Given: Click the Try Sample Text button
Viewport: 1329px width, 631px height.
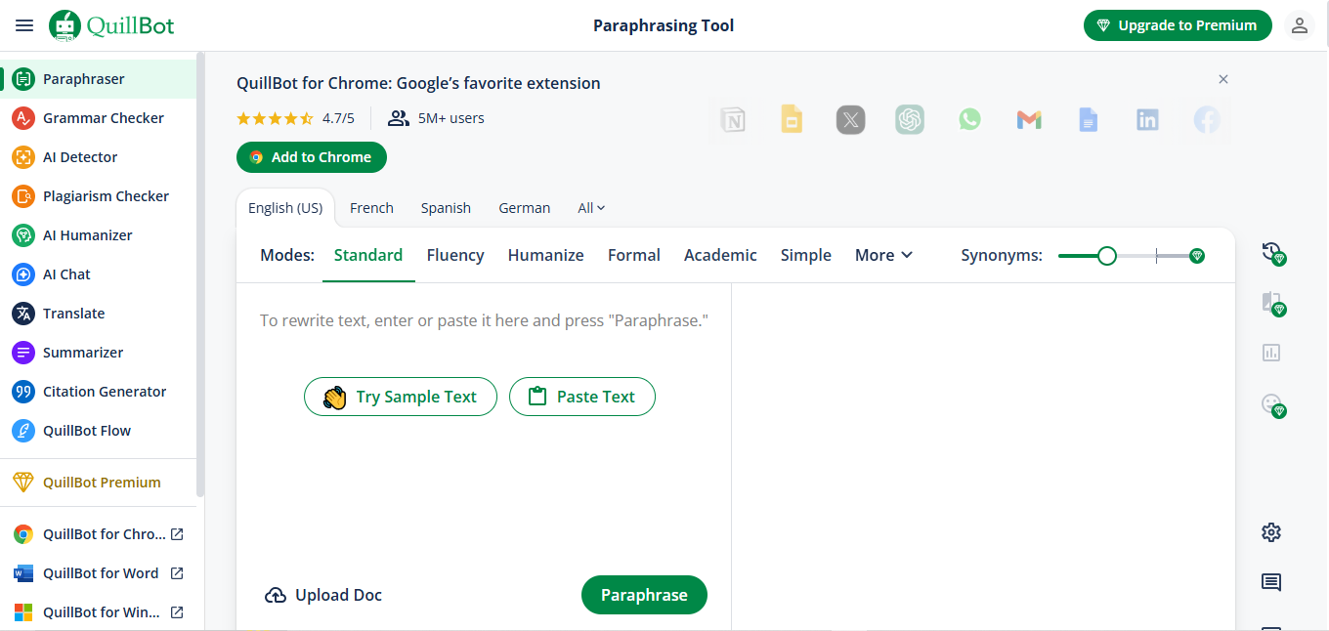Looking at the screenshot, I should click(x=401, y=397).
